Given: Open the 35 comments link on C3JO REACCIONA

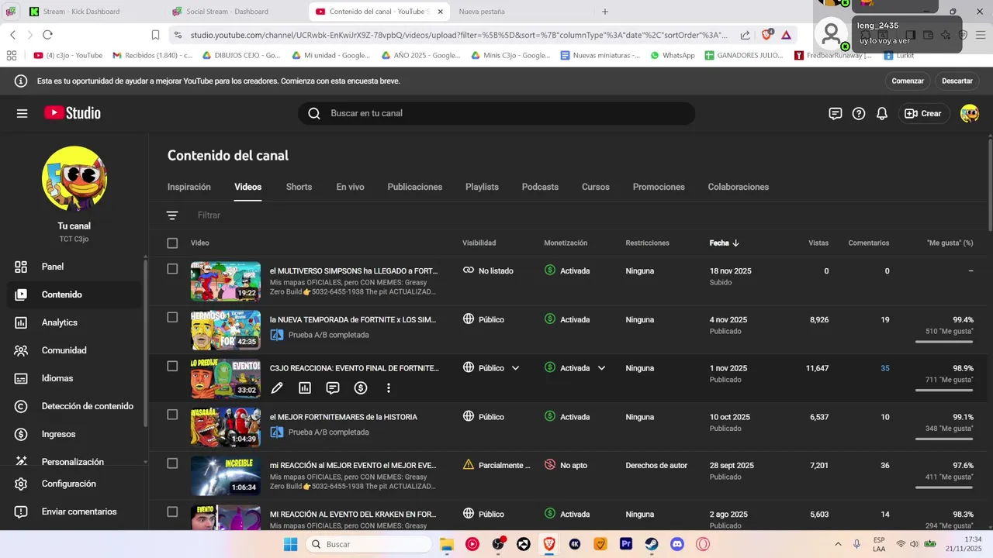Looking at the screenshot, I should (x=885, y=368).
